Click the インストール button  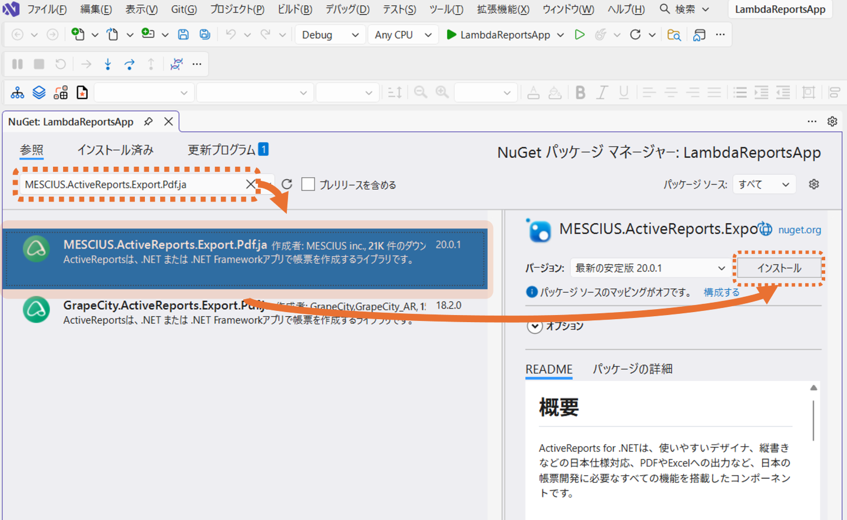(x=779, y=268)
